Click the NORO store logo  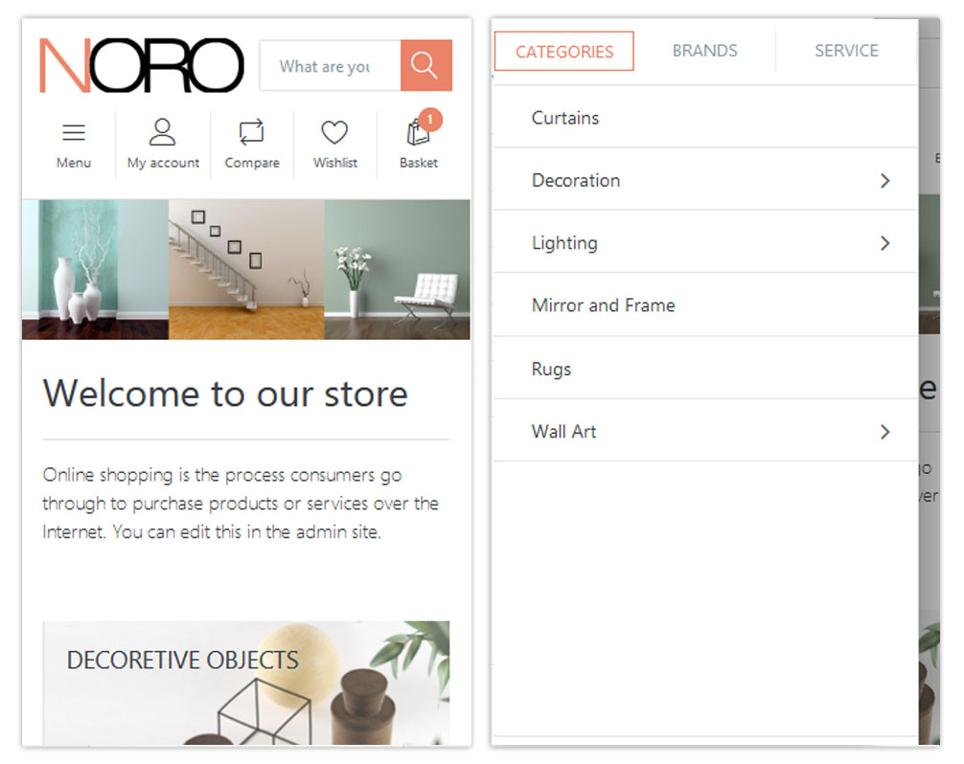(x=142, y=65)
